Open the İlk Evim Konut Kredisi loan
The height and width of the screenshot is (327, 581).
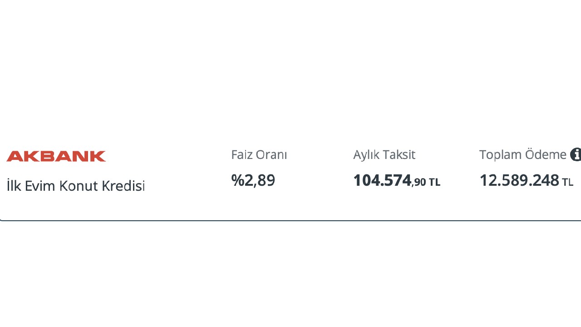pyautogui.click(x=76, y=186)
